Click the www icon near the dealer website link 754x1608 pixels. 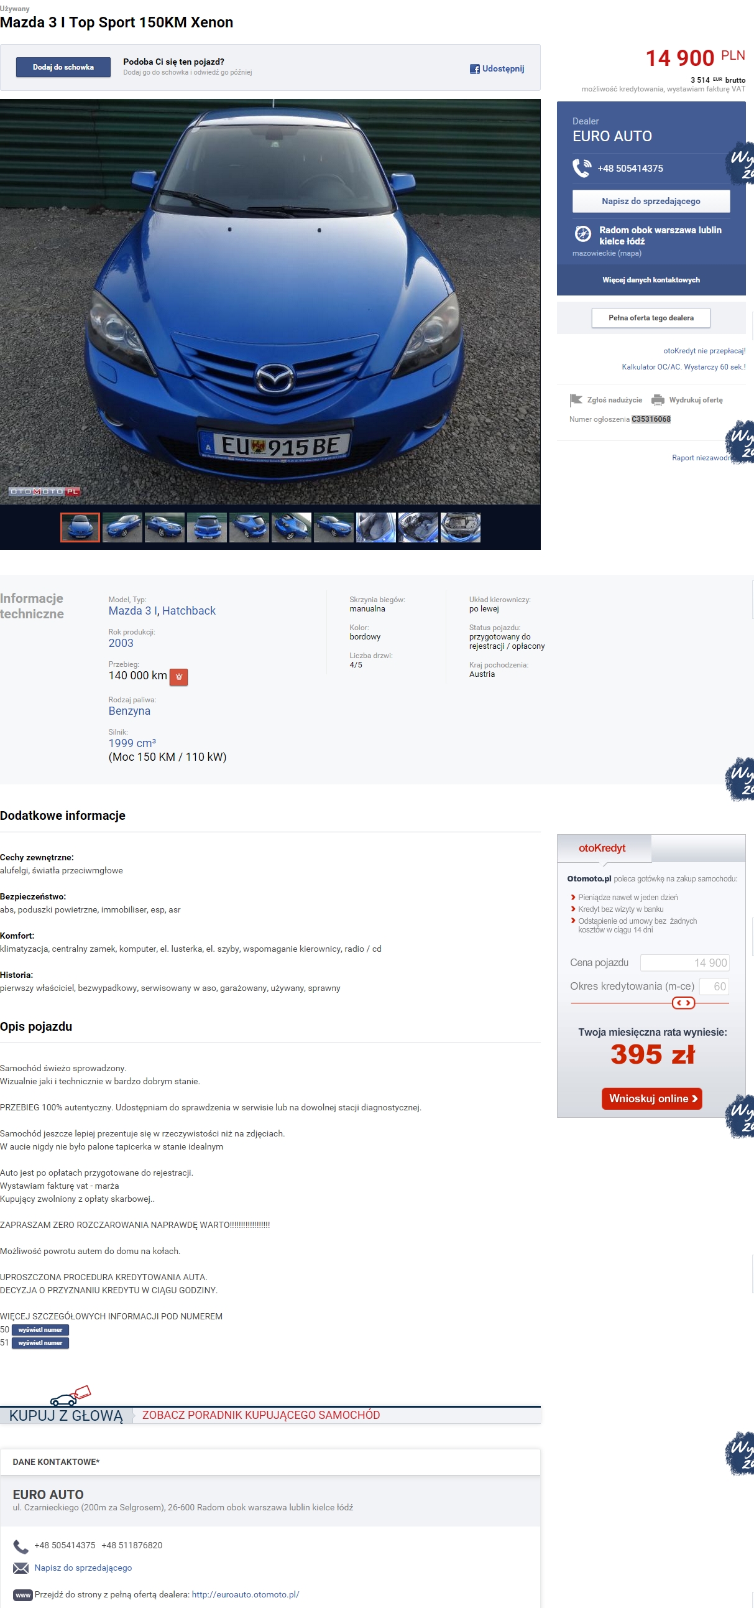click(22, 1595)
